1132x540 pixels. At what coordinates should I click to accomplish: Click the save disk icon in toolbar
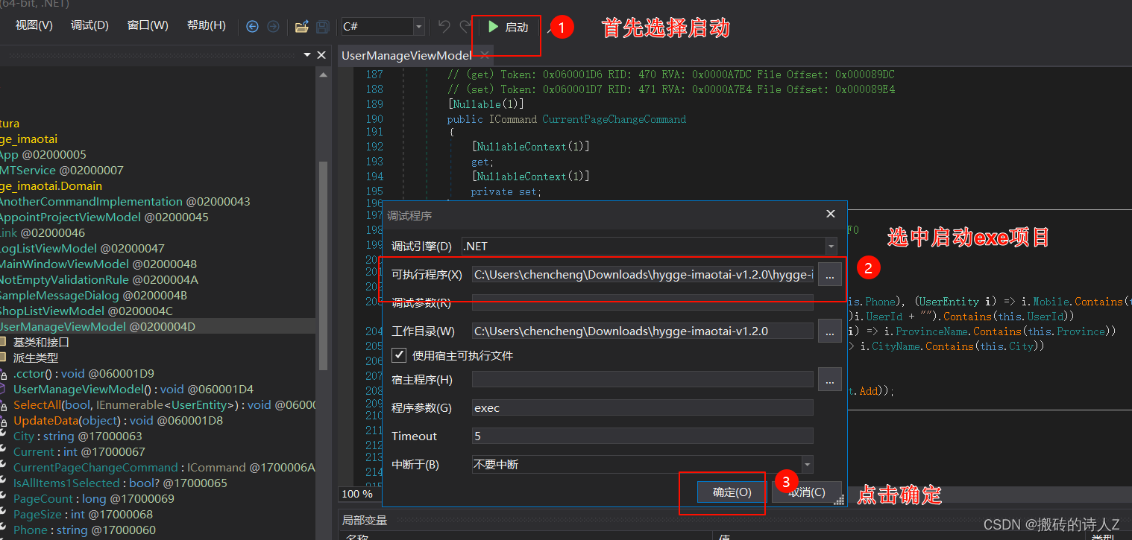pos(322,27)
